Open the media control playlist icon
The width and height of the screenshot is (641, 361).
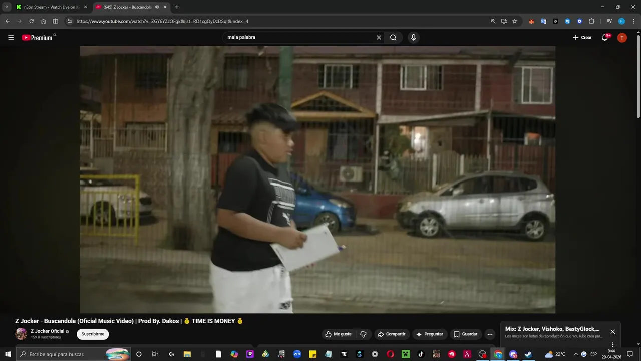(x=609, y=21)
